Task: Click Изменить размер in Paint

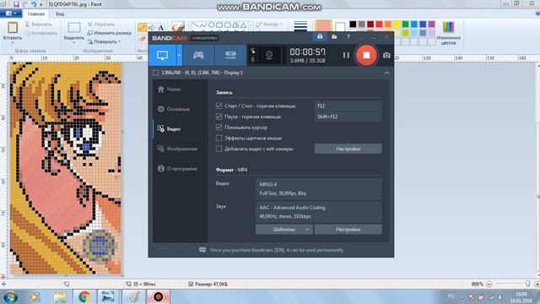Action: click(x=109, y=33)
